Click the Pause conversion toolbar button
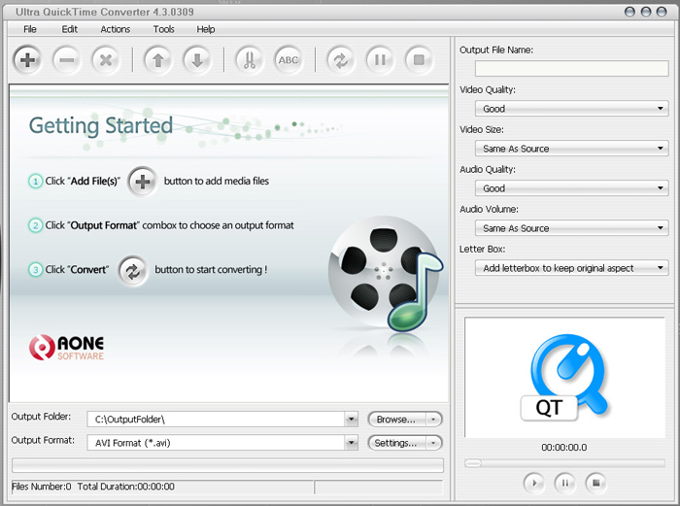 tap(380, 60)
